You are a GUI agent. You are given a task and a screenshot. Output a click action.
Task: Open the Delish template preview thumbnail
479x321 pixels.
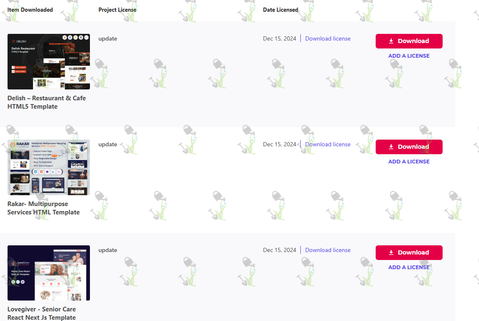point(49,61)
